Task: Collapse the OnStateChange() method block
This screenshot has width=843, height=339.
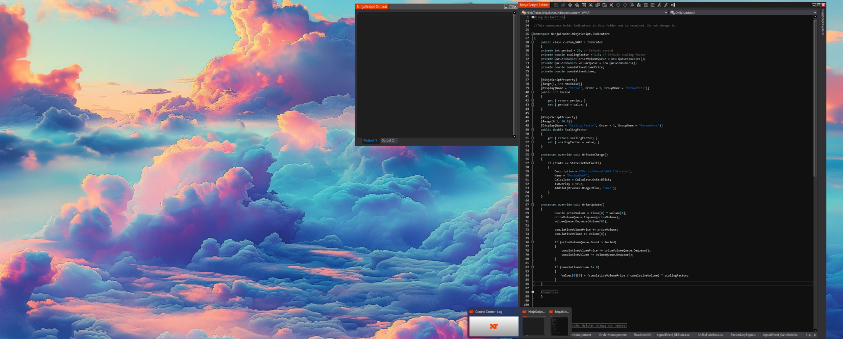Action: point(533,154)
